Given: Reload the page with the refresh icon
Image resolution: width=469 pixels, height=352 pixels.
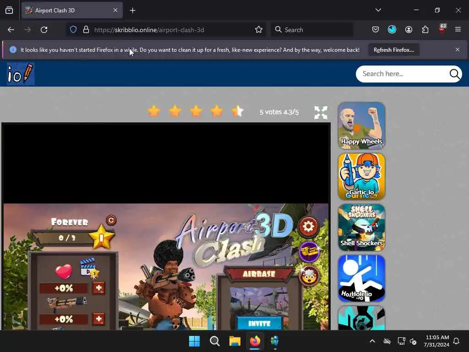Looking at the screenshot, I should pos(44,30).
